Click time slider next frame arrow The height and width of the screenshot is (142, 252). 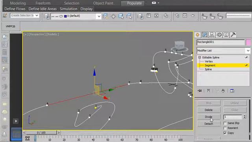point(59,133)
